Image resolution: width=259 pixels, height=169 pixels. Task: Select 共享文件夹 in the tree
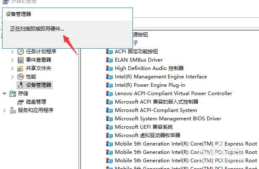(x=39, y=68)
